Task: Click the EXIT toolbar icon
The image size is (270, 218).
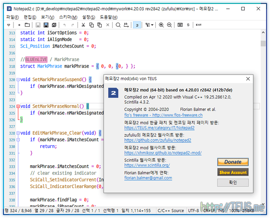Action: click(198, 25)
